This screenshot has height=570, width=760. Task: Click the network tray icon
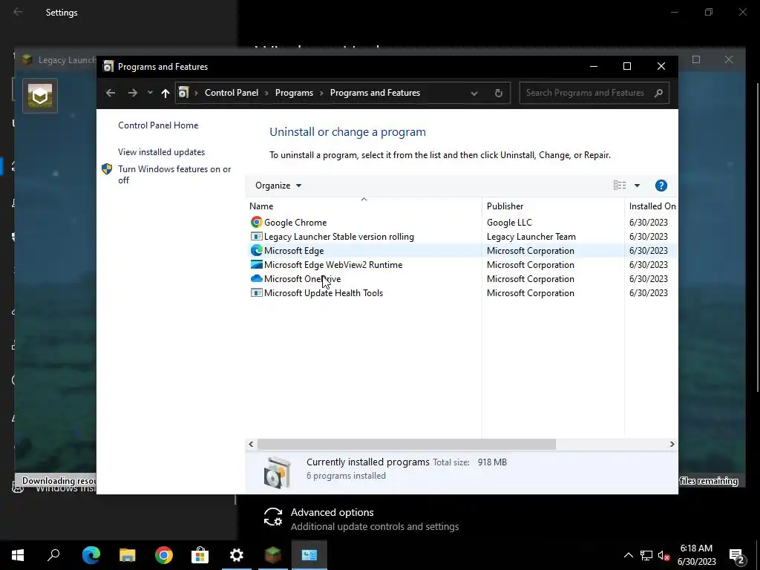(x=646, y=555)
